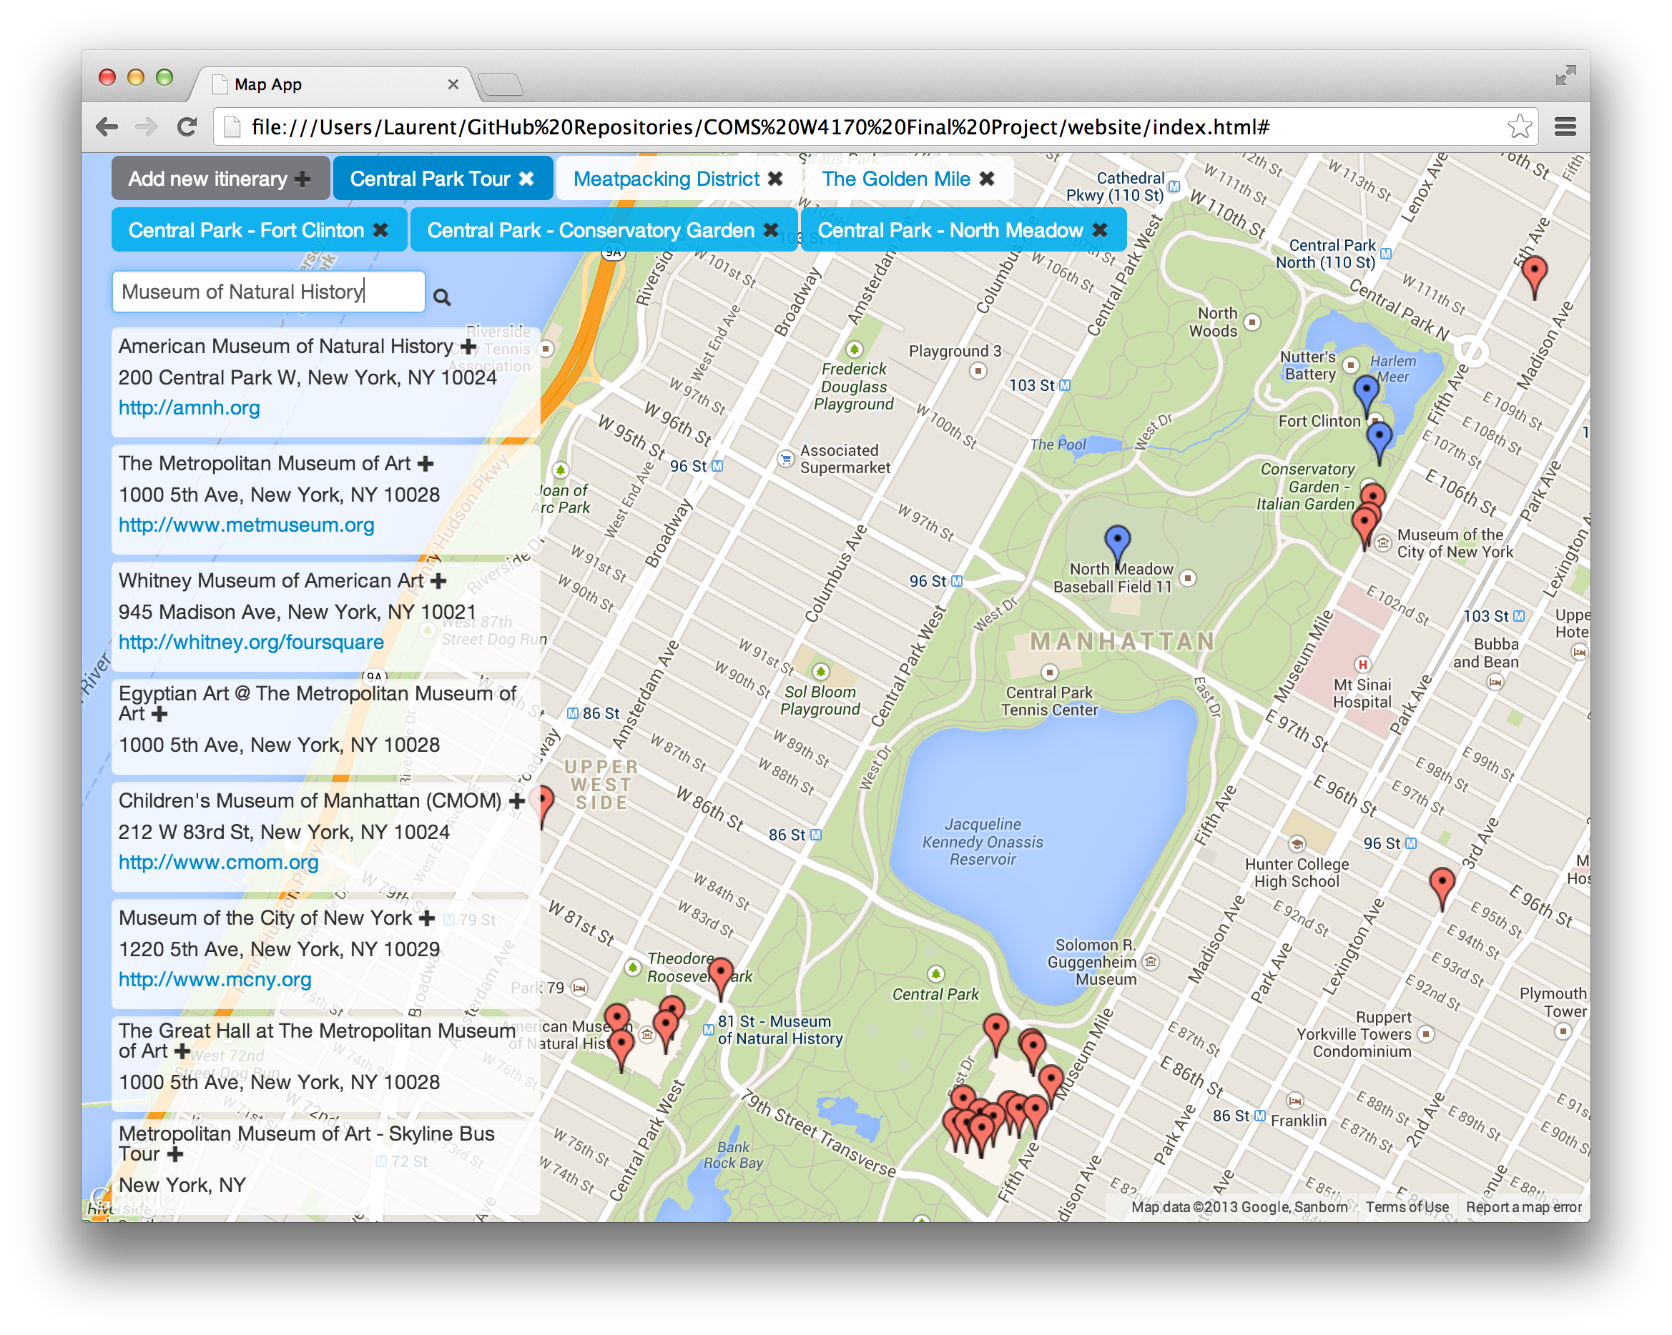Click the browser back arrow
Image resolution: width=1672 pixels, height=1335 pixels.
pos(107,126)
